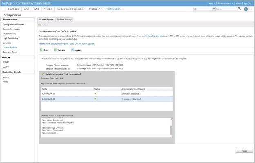Screen dimensions: 255x163
Task: Open Licenses in the sidebar
Action: (7, 43)
